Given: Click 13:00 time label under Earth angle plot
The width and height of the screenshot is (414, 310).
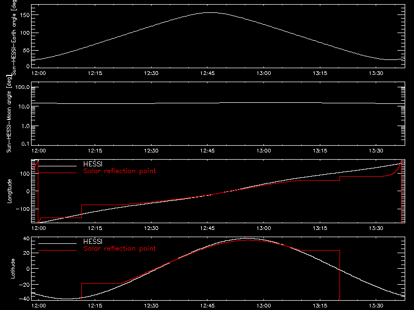Looking at the screenshot, I should click(263, 73).
